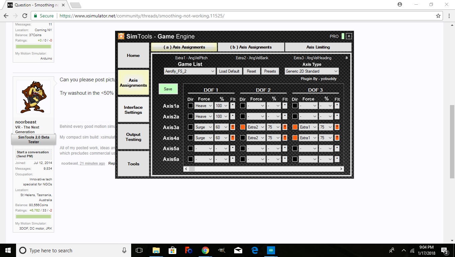
Task: Click Start a conversation (Send PM)
Action: pos(33,154)
